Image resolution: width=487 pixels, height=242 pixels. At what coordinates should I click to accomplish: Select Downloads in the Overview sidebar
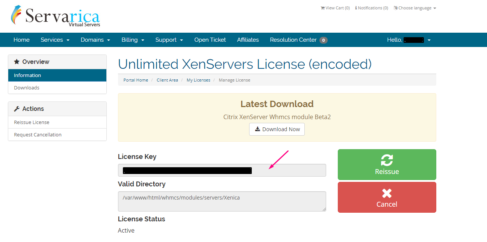tap(57, 88)
